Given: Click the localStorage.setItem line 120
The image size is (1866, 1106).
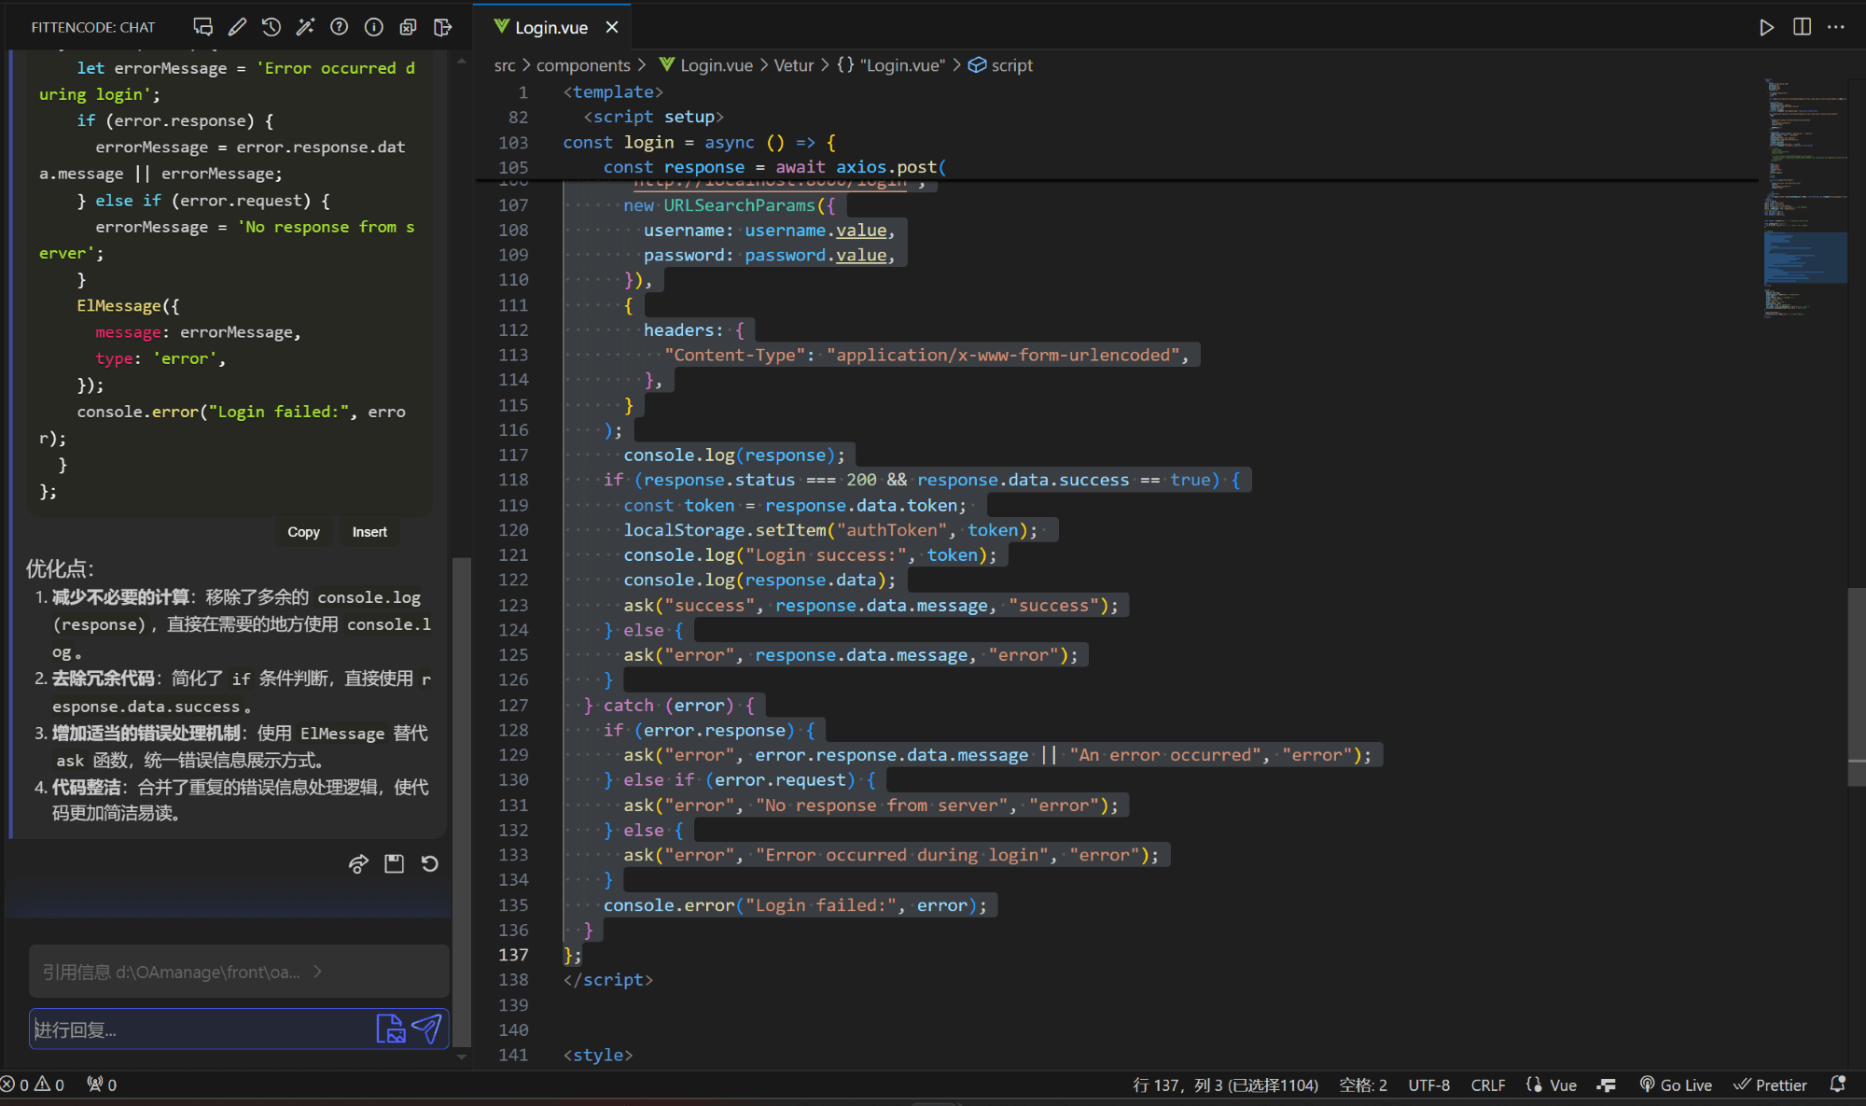Looking at the screenshot, I should pyautogui.click(x=830, y=530).
